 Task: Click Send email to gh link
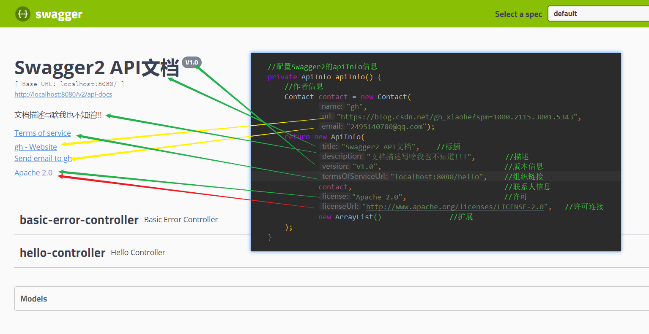point(43,158)
